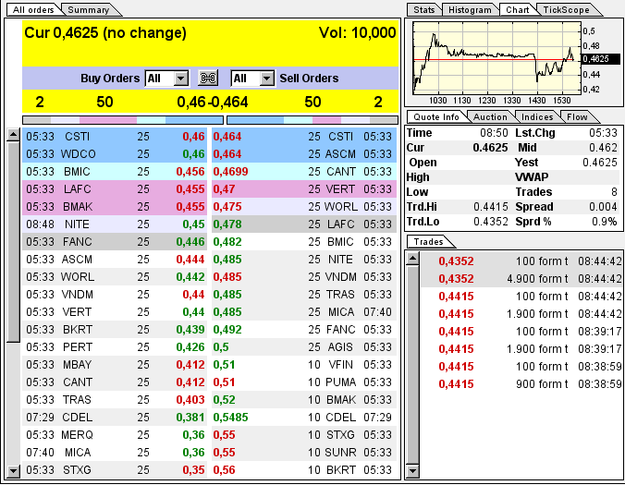Click the sell-side depth color bar
The width and height of the screenshot is (625, 485).
[312, 120]
